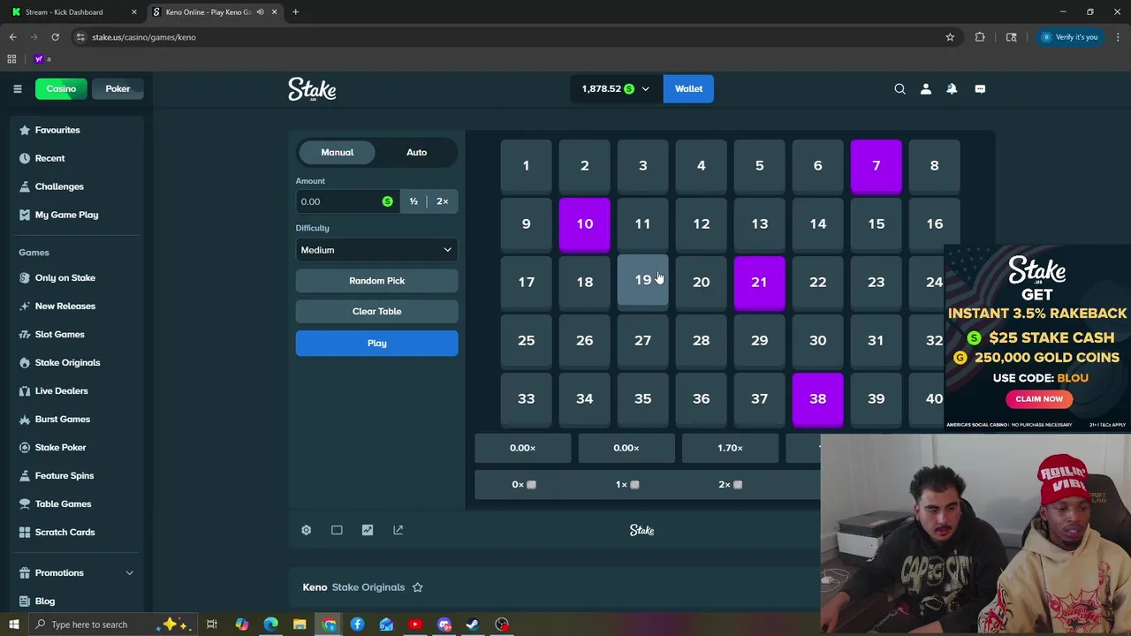Image resolution: width=1131 pixels, height=636 pixels.
Task: Deselect purple Keno number 21
Action: [759, 282]
